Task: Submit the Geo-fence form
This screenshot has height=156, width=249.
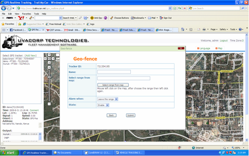Action: coord(130,115)
